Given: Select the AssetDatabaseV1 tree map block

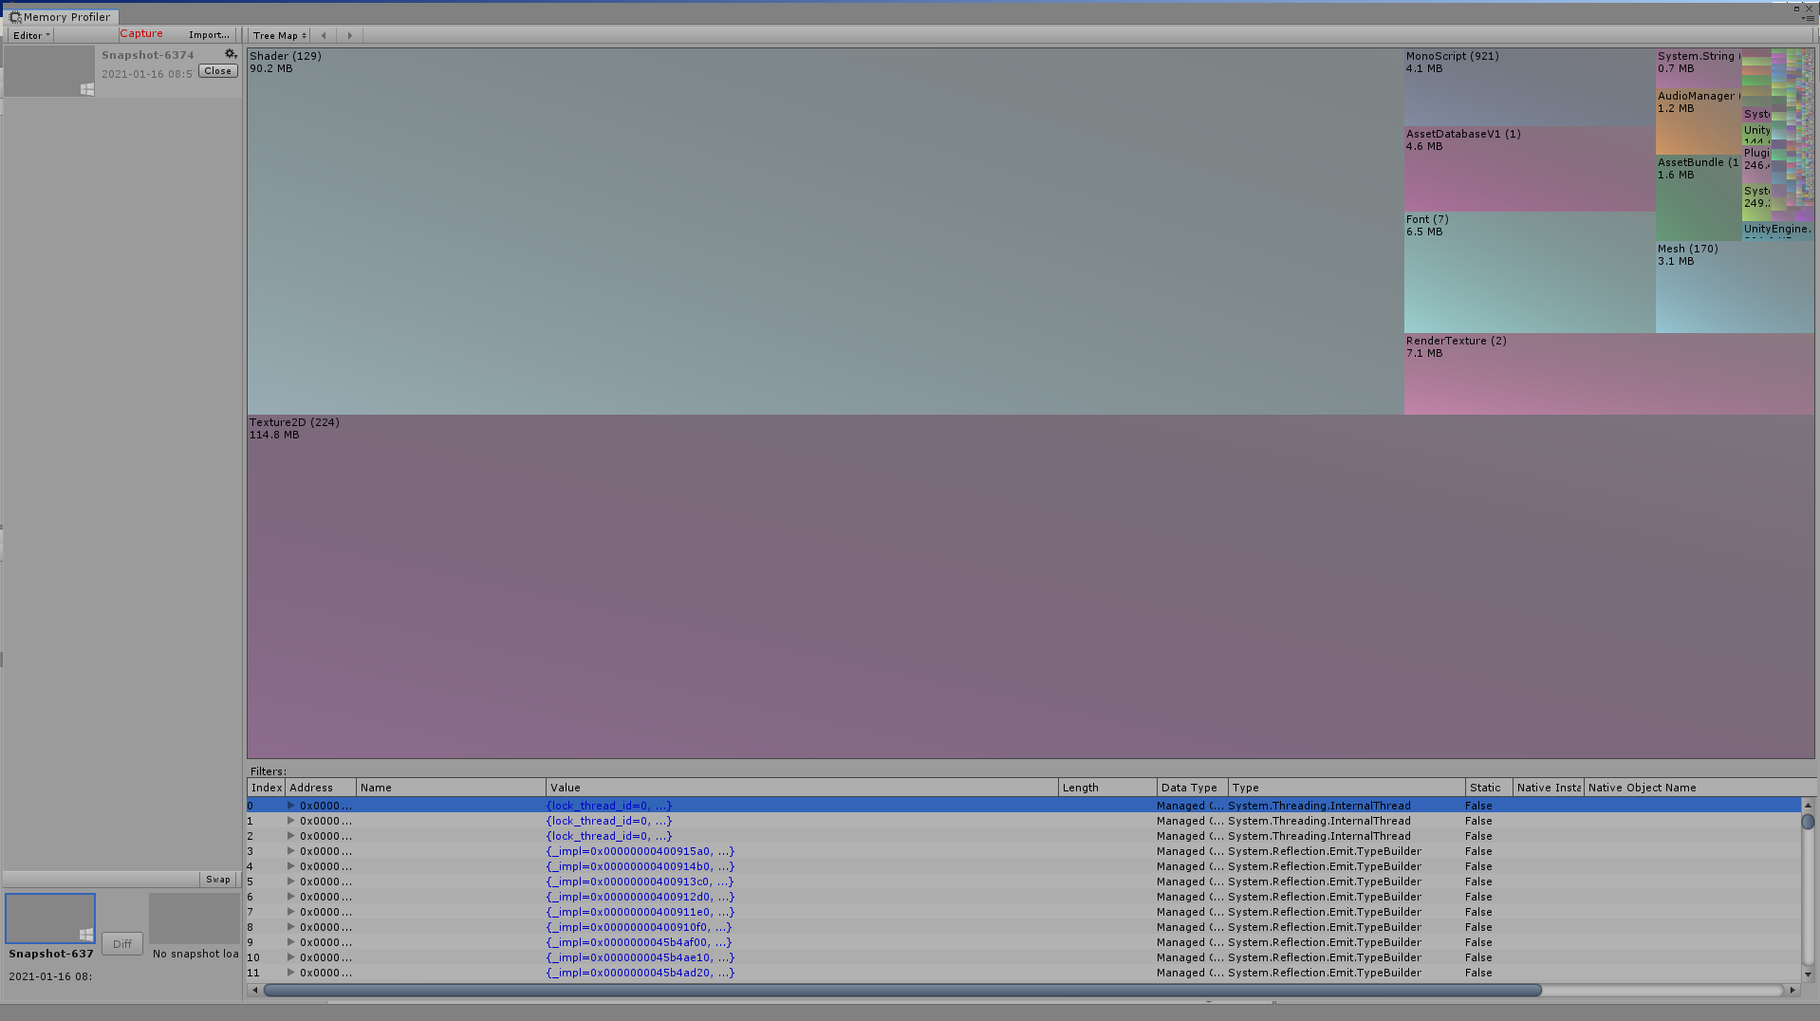Looking at the screenshot, I should (1530, 169).
